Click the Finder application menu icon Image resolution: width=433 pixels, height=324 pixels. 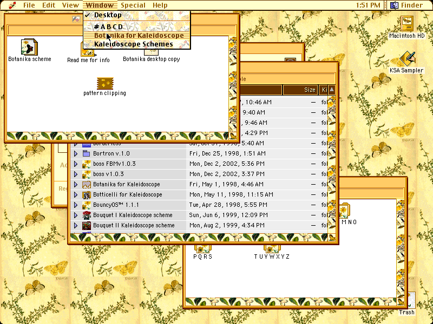(x=394, y=5)
